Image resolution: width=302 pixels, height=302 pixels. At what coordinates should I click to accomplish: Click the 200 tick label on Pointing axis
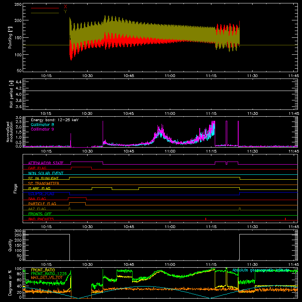click(x=18, y=20)
